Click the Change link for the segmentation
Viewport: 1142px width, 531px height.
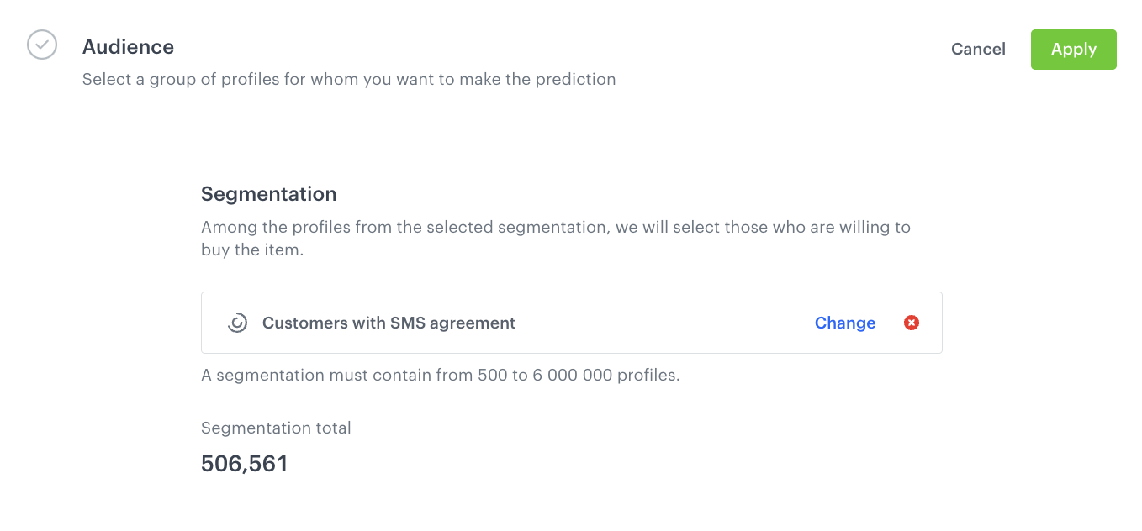coord(844,323)
